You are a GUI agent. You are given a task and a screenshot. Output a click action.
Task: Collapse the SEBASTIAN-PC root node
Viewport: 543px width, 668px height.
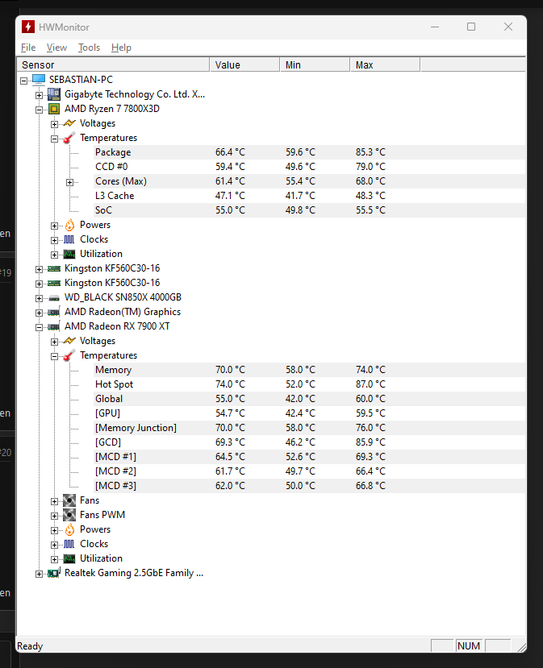[x=24, y=81]
